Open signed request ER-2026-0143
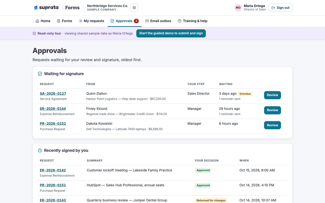The width and height of the screenshot is (325, 203). click(53, 200)
